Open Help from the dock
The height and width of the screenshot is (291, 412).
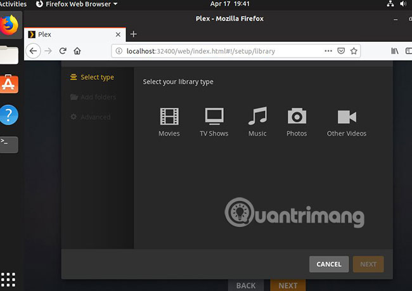click(10, 115)
